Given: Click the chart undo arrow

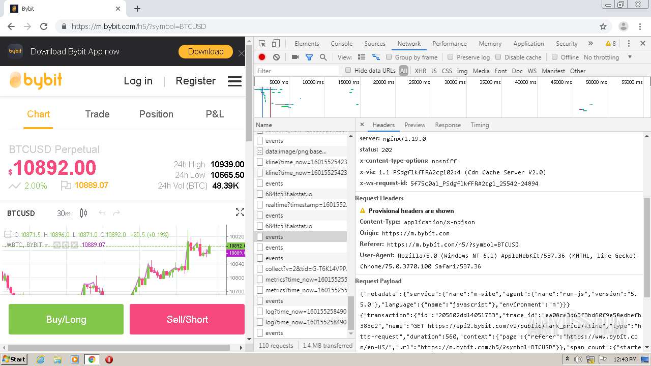Looking at the screenshot, I should click(102, 213).
